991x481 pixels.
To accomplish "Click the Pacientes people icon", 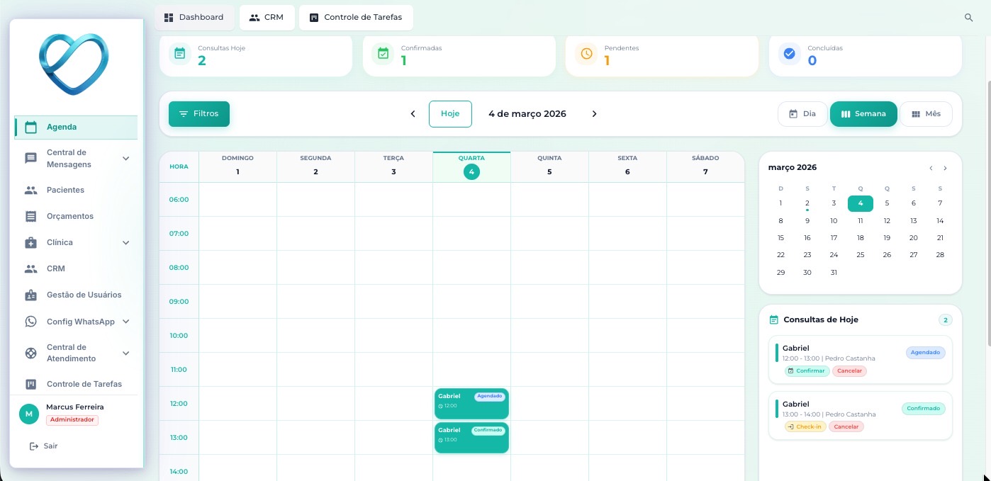I will click(x=30, y=191).
